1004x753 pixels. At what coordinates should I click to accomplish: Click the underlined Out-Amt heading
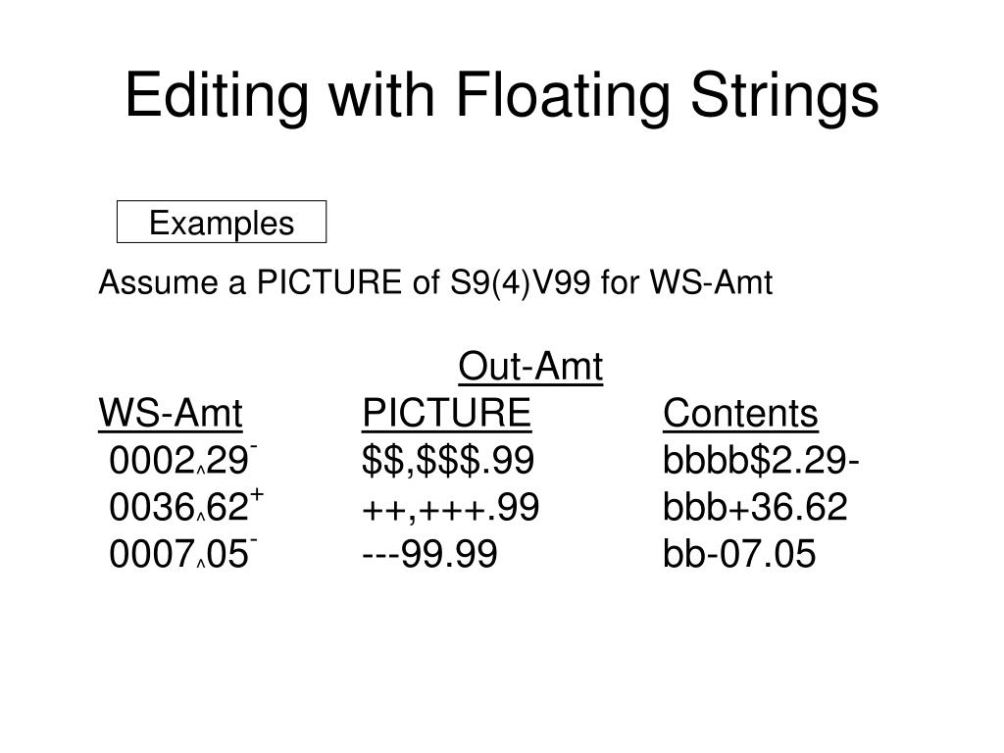(x=530, y=368)
